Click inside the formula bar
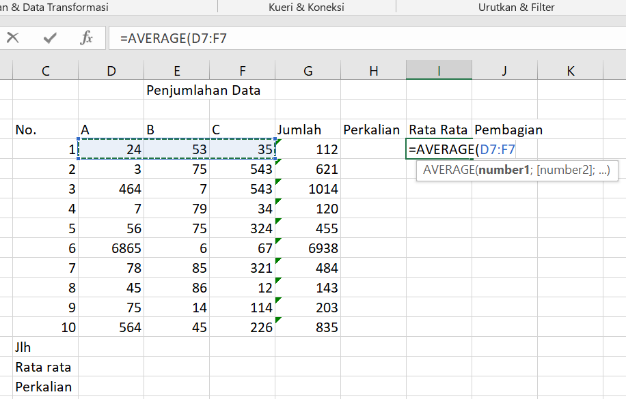Viewport: 626px width, 403px height. 273,38
